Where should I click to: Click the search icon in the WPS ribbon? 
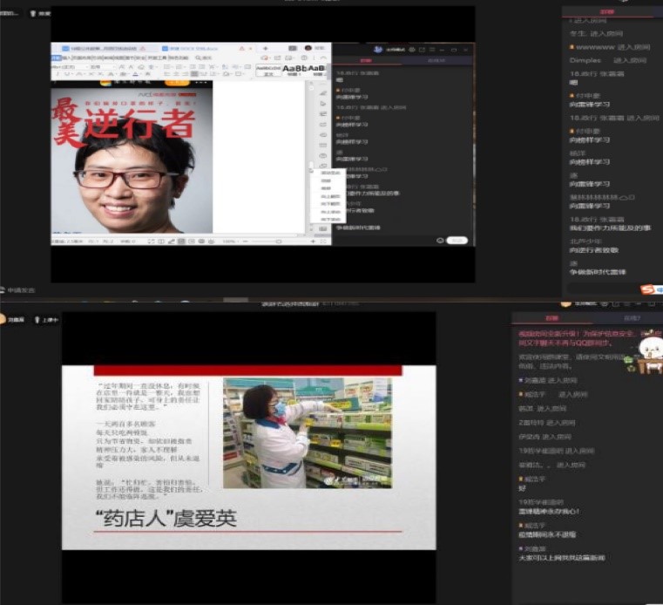(x=200, y=58)
